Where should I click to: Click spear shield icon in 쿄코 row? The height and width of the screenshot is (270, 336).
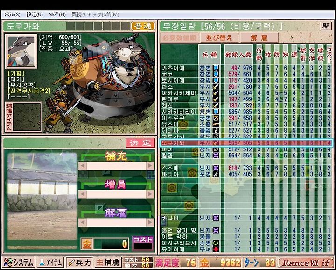[x=216, y=74]
